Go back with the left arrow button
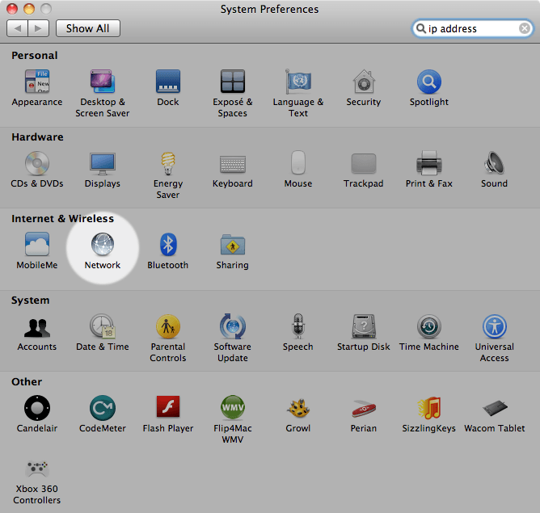 click(x=18, y=28)
